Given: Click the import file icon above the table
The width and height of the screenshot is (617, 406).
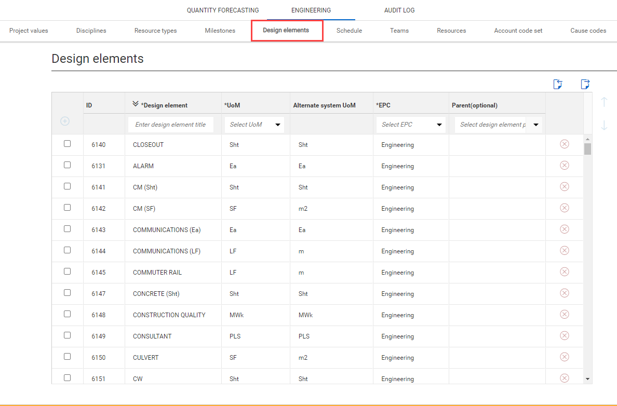Looking at the screenshot, I should pos(558,84).
